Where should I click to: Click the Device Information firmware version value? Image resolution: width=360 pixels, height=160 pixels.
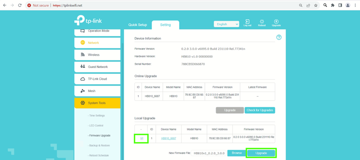click(213, 49)
